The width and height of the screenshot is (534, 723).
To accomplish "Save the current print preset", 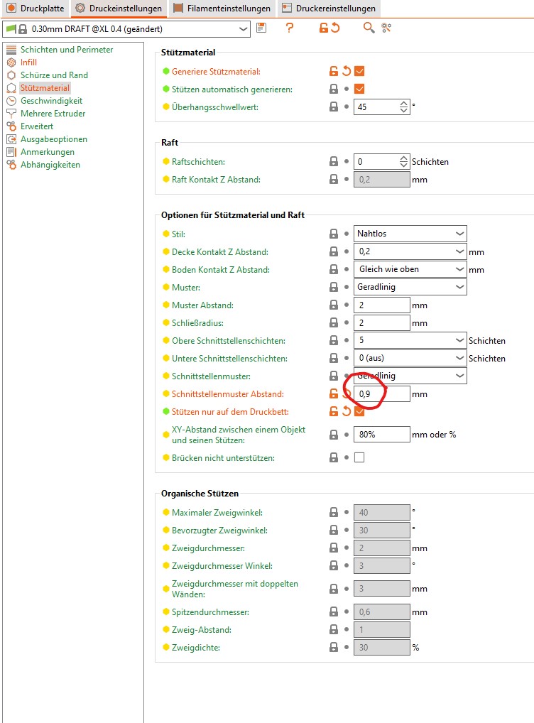I will [261, 28].
